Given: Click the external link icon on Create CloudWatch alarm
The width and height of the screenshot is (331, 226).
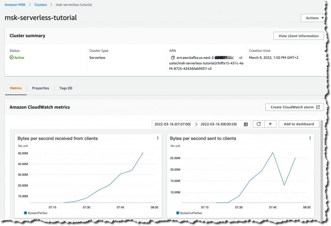Looking at the screenshot, I should coord(318,107).
